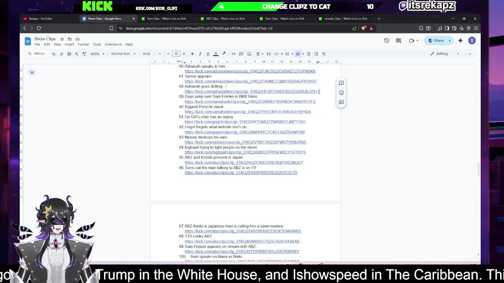Increase the font size by one
Viewport: 504px width, 283px height.
pyautogui.click(x=183, y=54)
